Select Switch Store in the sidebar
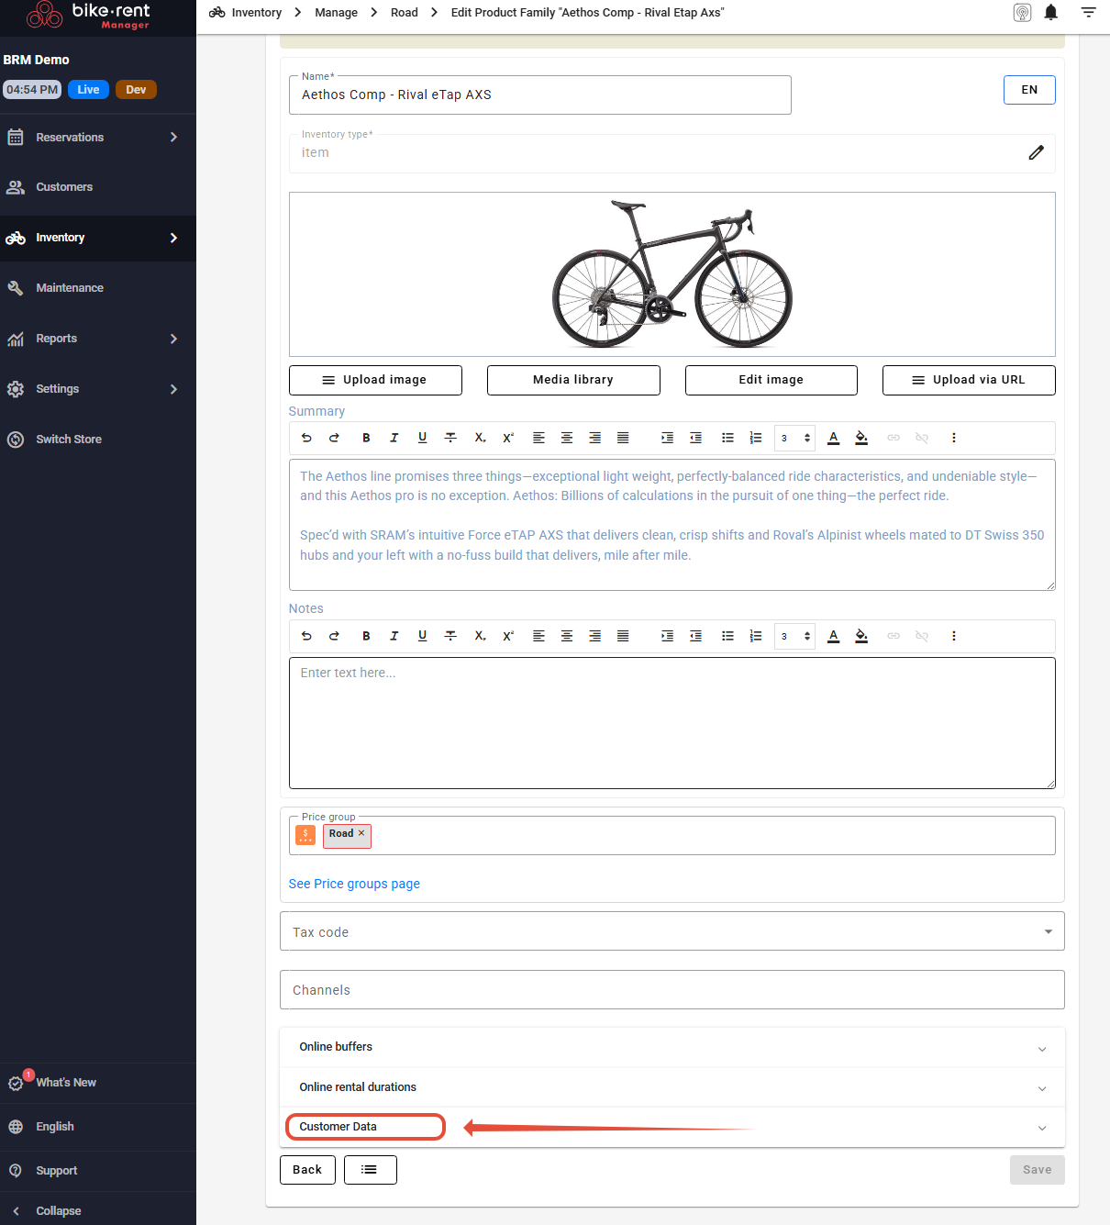1110x1225 pixels. point(98,440)
